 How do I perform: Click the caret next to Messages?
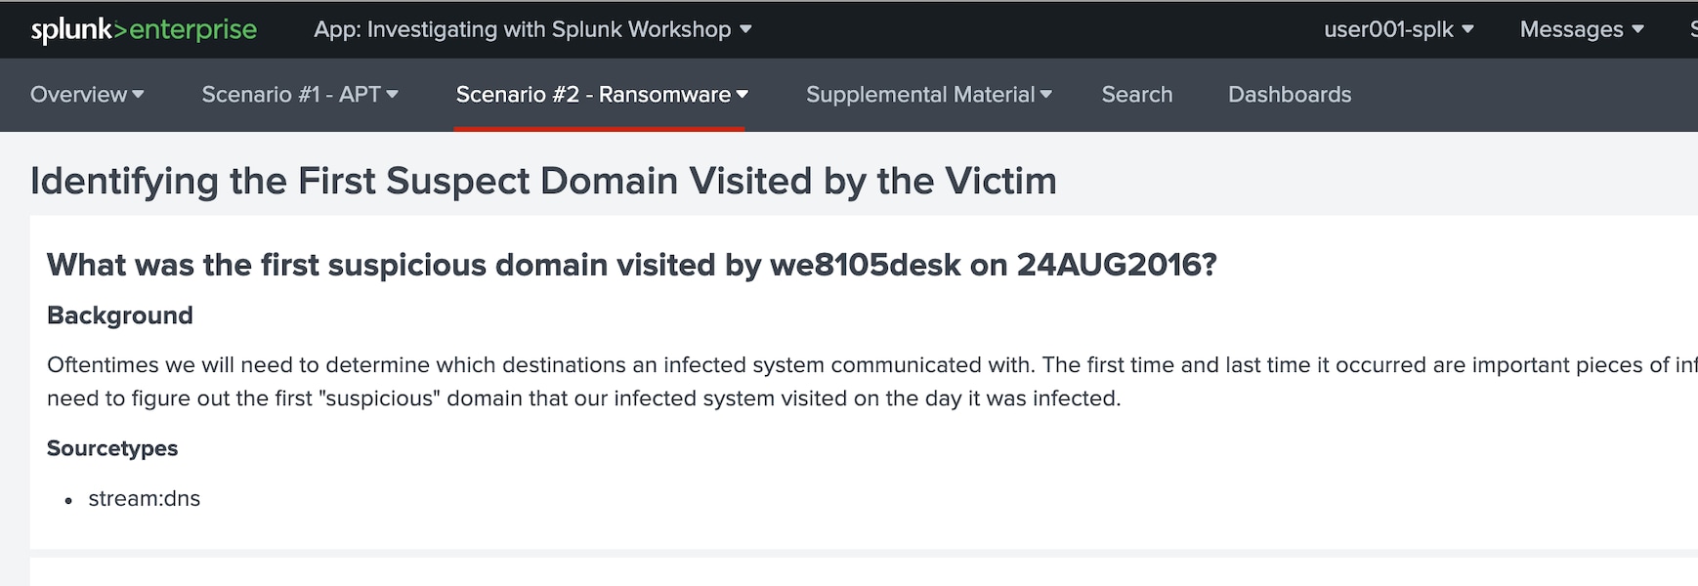tap(1637, 29)
